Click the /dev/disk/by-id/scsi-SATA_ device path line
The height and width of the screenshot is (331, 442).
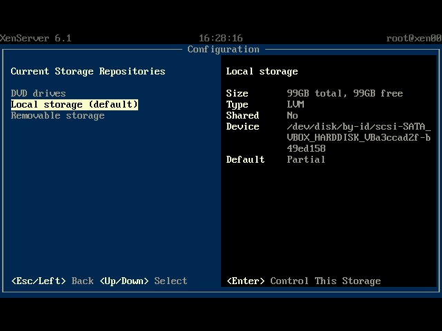click(358, 127)
